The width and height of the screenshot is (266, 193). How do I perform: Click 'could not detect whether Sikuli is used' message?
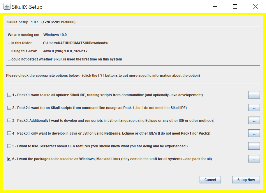[65, 59]
